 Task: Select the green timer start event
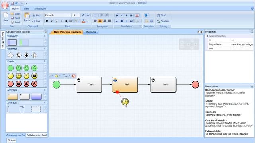(19, 68)
